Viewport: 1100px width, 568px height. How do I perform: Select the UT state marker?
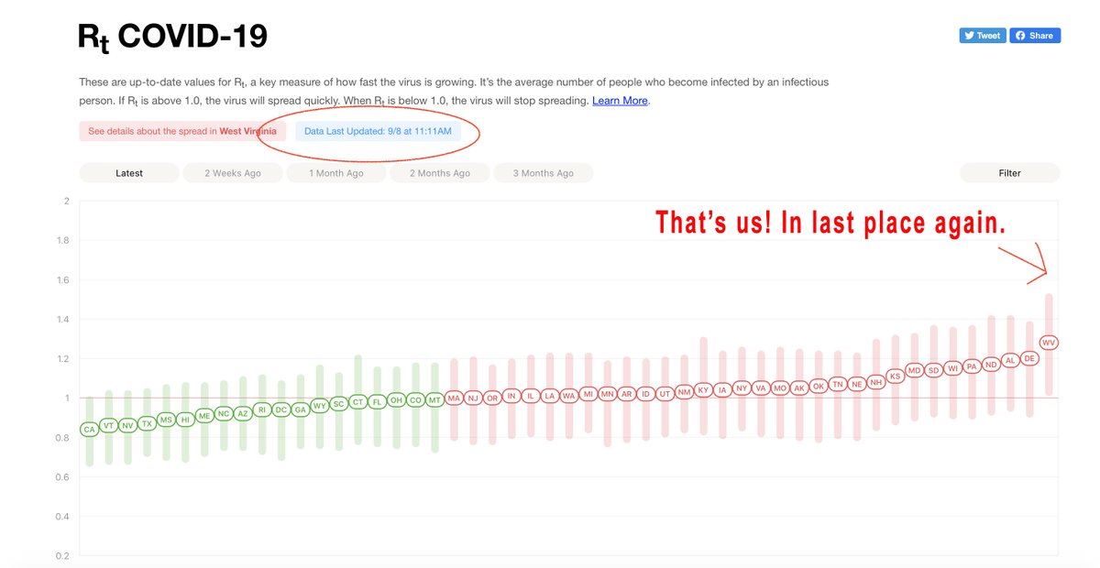(665, 394)
